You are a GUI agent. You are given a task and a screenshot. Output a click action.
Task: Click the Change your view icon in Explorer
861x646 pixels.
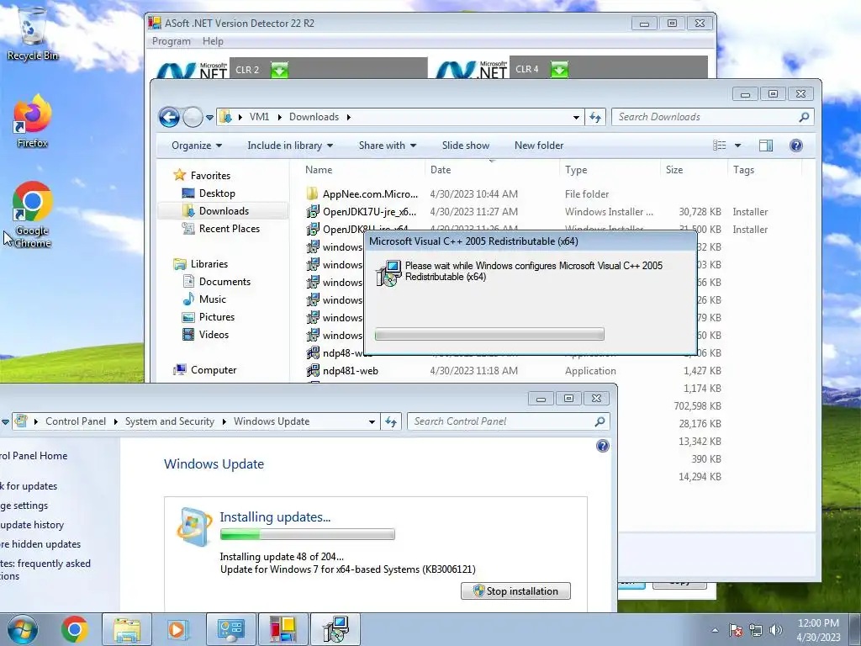pyautogui.click(x=720, y=146)
